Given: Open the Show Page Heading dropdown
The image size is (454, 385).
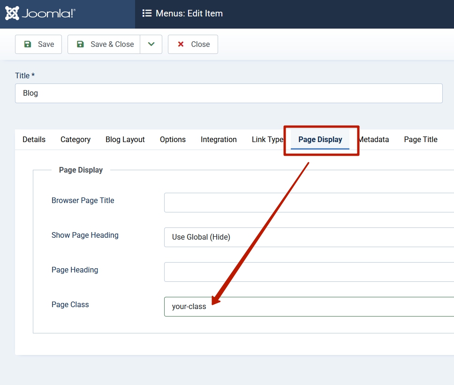Looking at the screenshot, I should tap(309, 237).
